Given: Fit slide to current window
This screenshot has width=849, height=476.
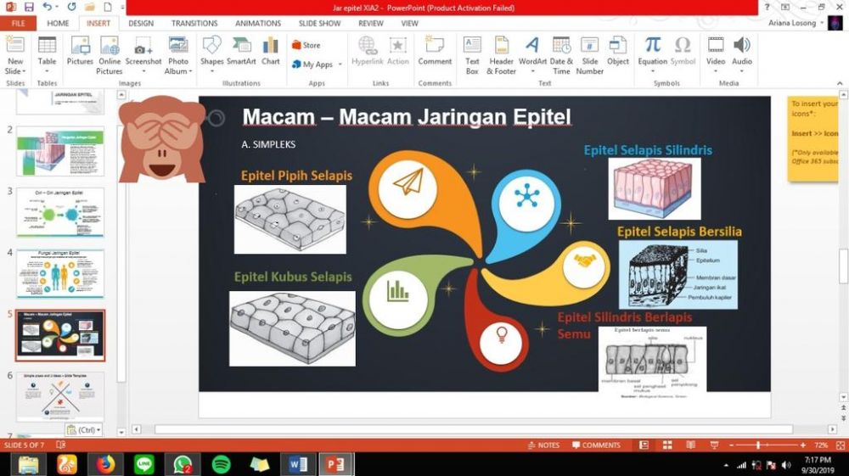Looking at the screenshot, I should point(841,445).
